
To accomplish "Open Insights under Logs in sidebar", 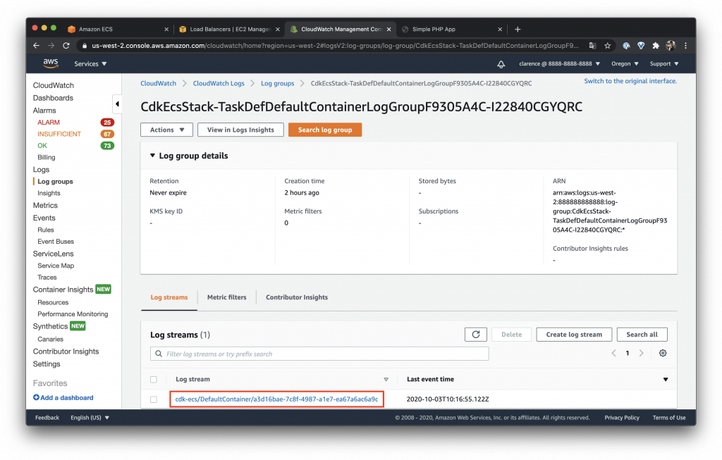I will click(x=49, y=193).
